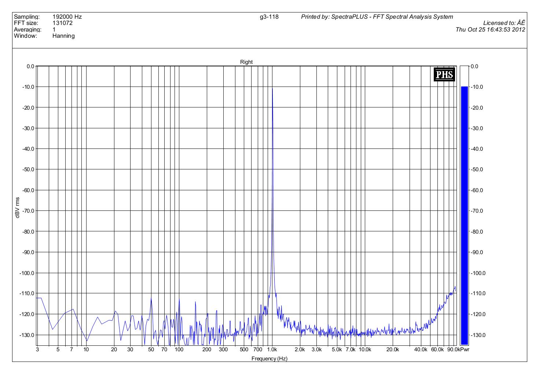
Task: Select the "Hanning" window value
Action: (x=64, y=36)
